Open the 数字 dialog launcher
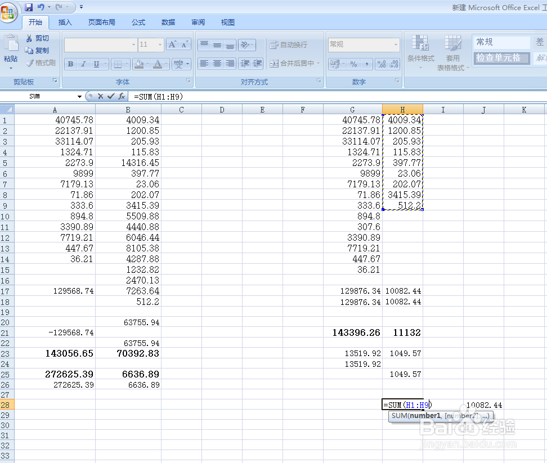This screenshot has width=547, height=463. [x=397, y=80]
